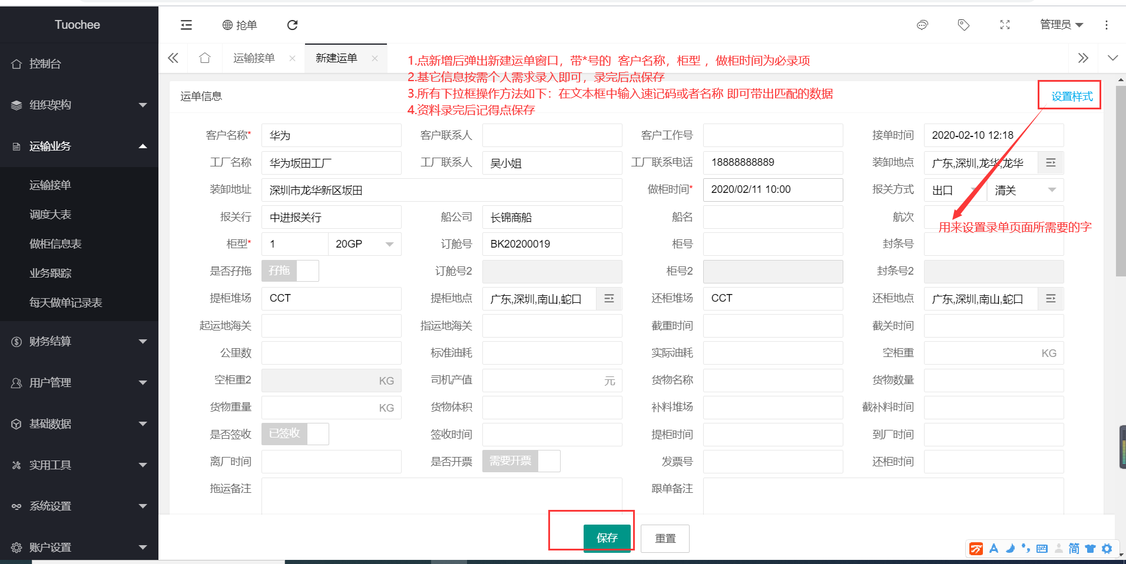The width and height of the screenshot is (1126, 564).
Task: Open the 管理员 user dropdown
Action: (x=1061, y=25)
